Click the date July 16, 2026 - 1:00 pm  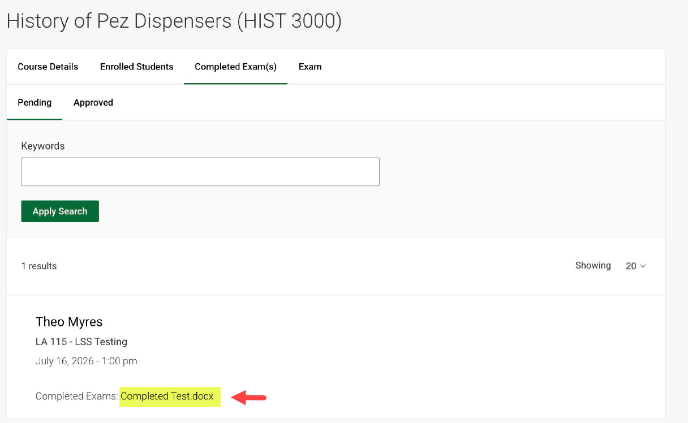coord(87,361)
